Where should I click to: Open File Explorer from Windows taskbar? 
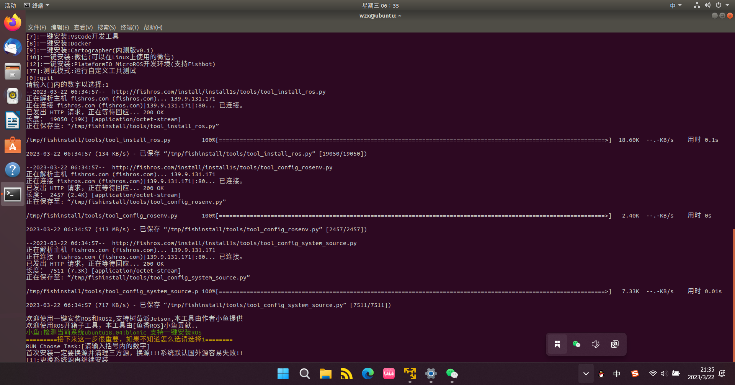pyautogui.click(x=325, y=374)
